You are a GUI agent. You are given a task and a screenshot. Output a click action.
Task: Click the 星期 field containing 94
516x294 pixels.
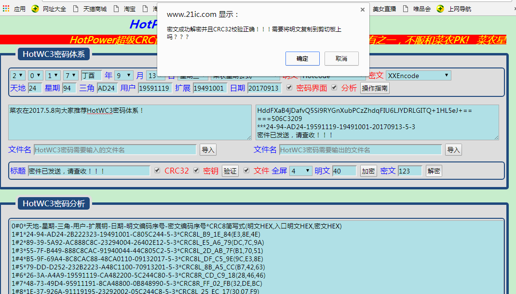point(69,88)
